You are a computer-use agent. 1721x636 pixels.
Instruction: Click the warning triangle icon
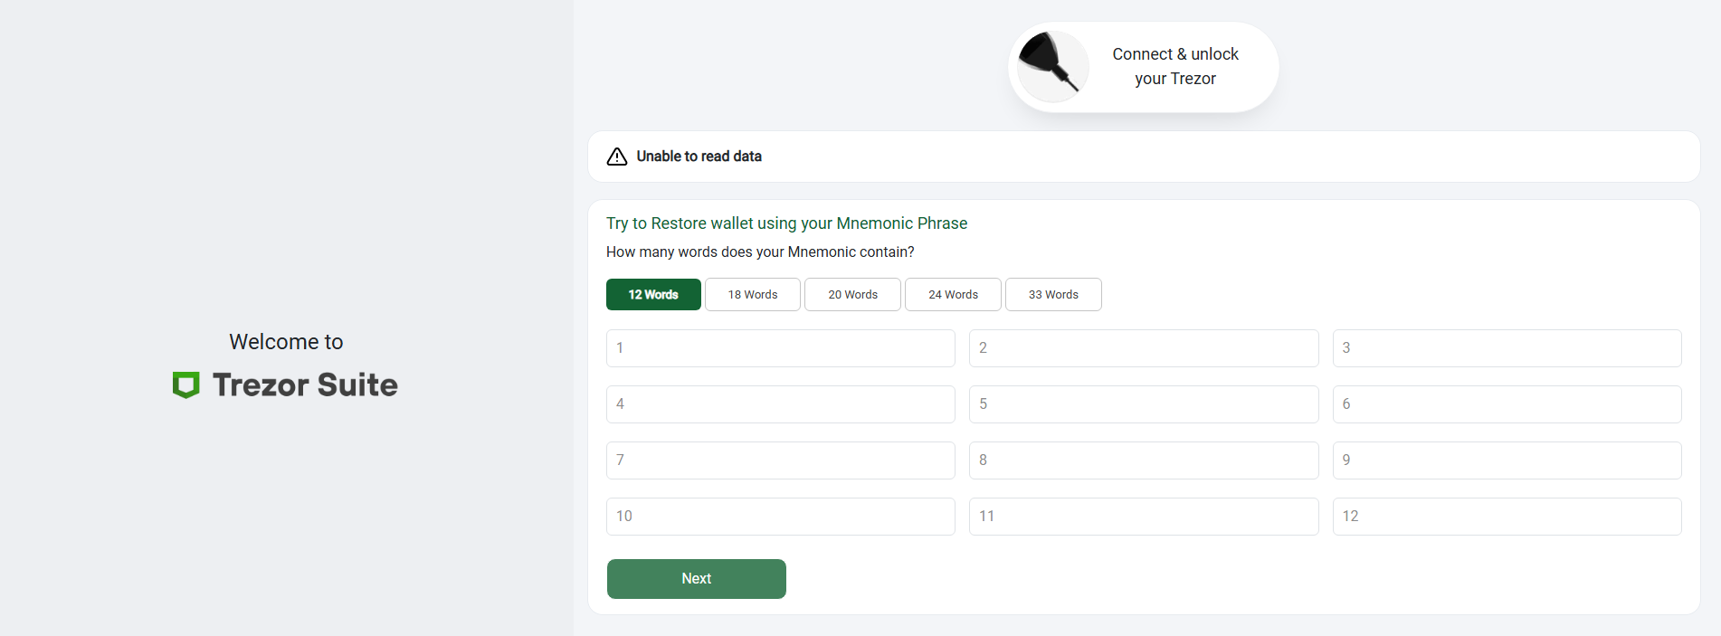617,157
